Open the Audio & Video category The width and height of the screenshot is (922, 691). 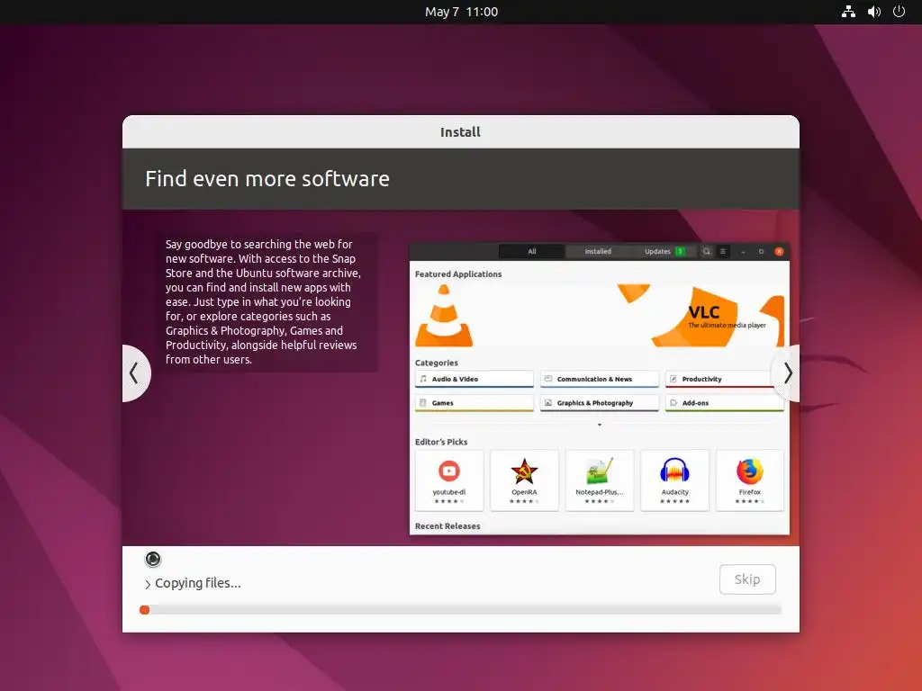[x=474, y=379]
